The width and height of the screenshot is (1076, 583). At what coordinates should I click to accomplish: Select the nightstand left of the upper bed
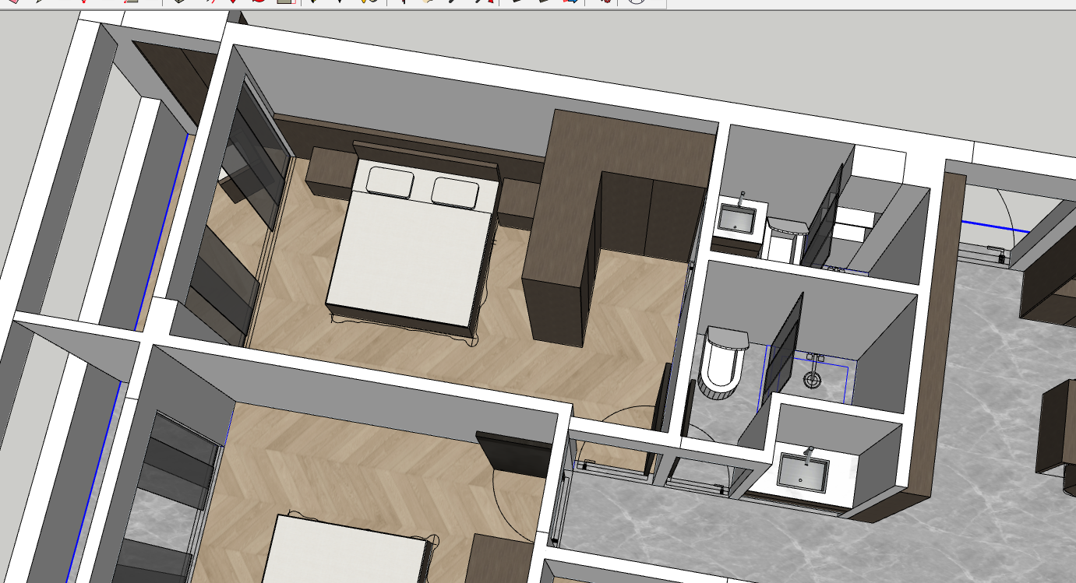(x=331, y=171)
